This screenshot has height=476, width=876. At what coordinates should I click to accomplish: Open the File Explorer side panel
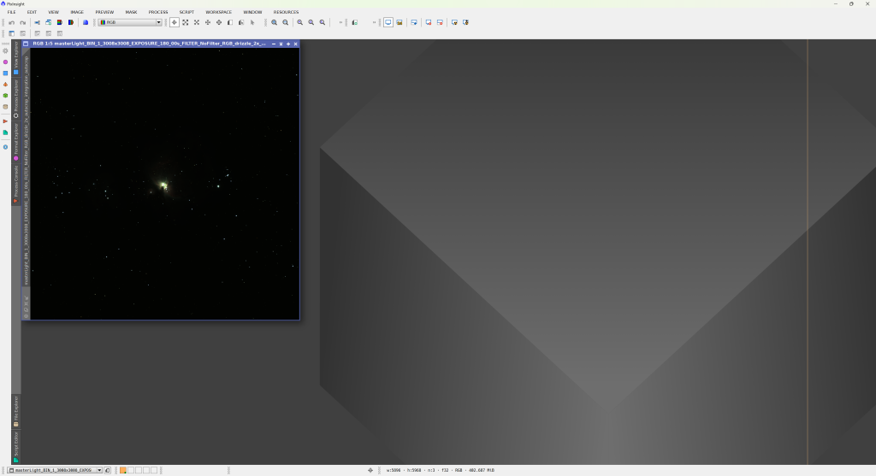coord(15,411)
